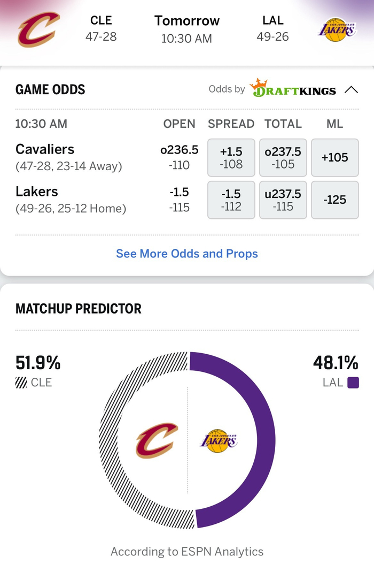This screenshot has width=374, height=572.
Task: Select the Cavaliers logo inside the predictor donut
Action: (158, 440)
